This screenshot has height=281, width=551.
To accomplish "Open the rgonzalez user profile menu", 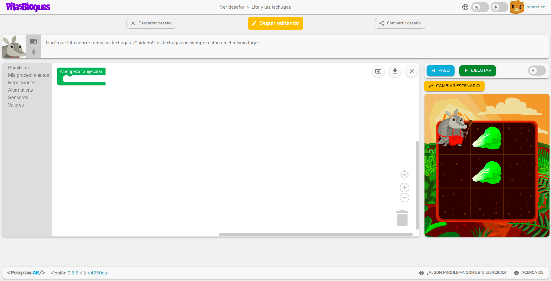I will pyautogui.click(x=535, y=7).
